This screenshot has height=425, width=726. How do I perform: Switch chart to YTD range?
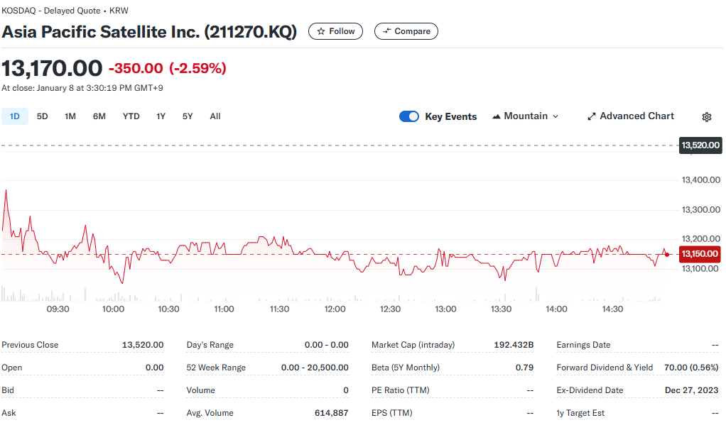(x=131, y=116)
